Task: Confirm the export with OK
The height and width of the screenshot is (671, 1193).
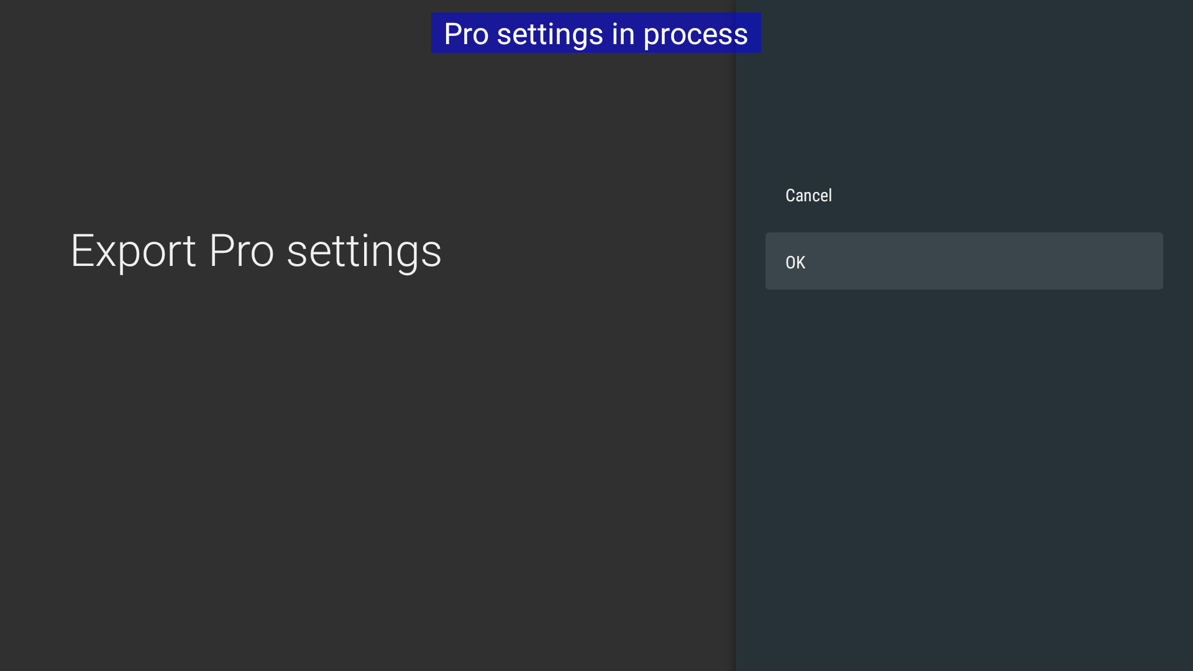Action: pyautogui.click(x=963, y=261)
